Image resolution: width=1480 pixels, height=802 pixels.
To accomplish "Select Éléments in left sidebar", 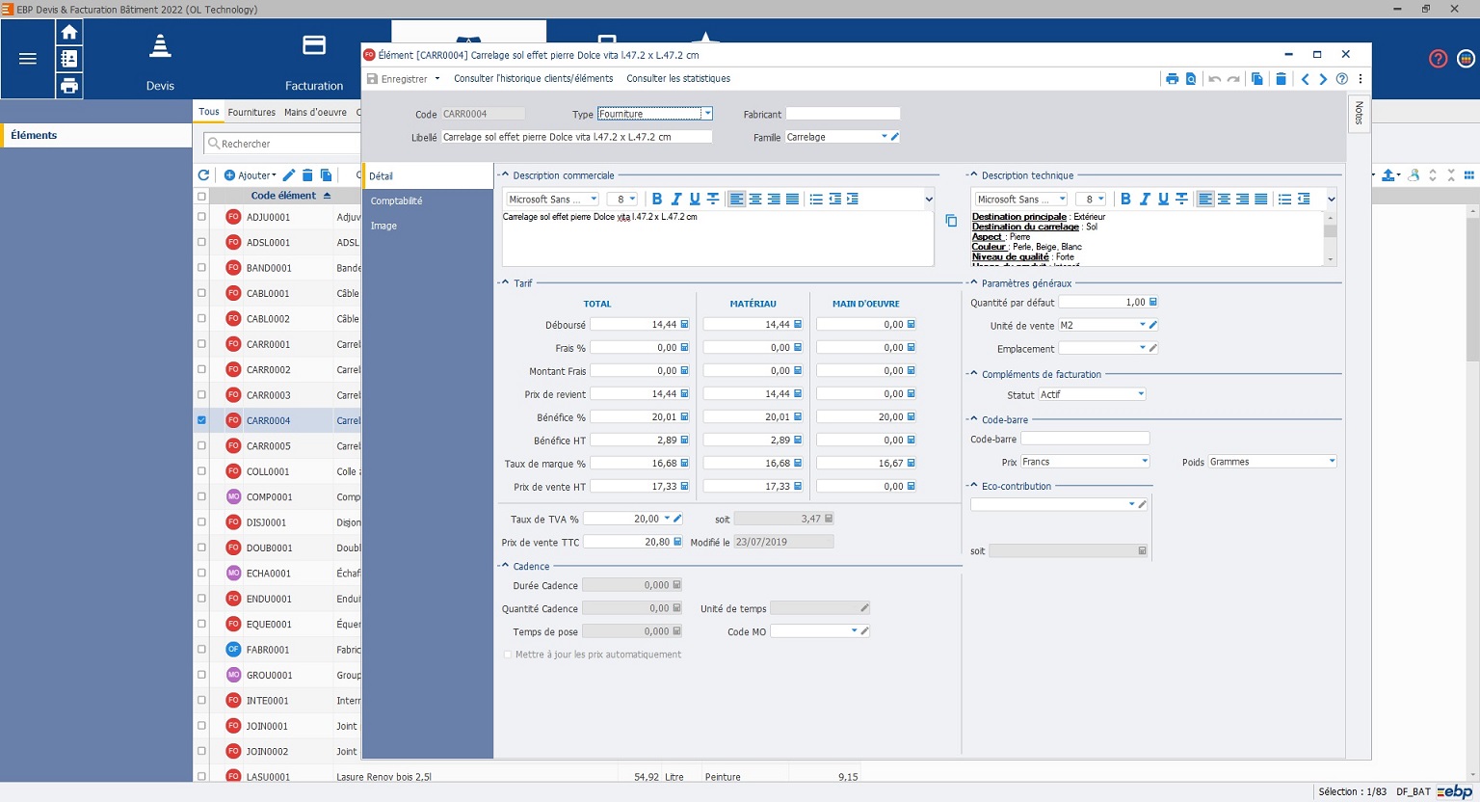I will click(96, 135).
